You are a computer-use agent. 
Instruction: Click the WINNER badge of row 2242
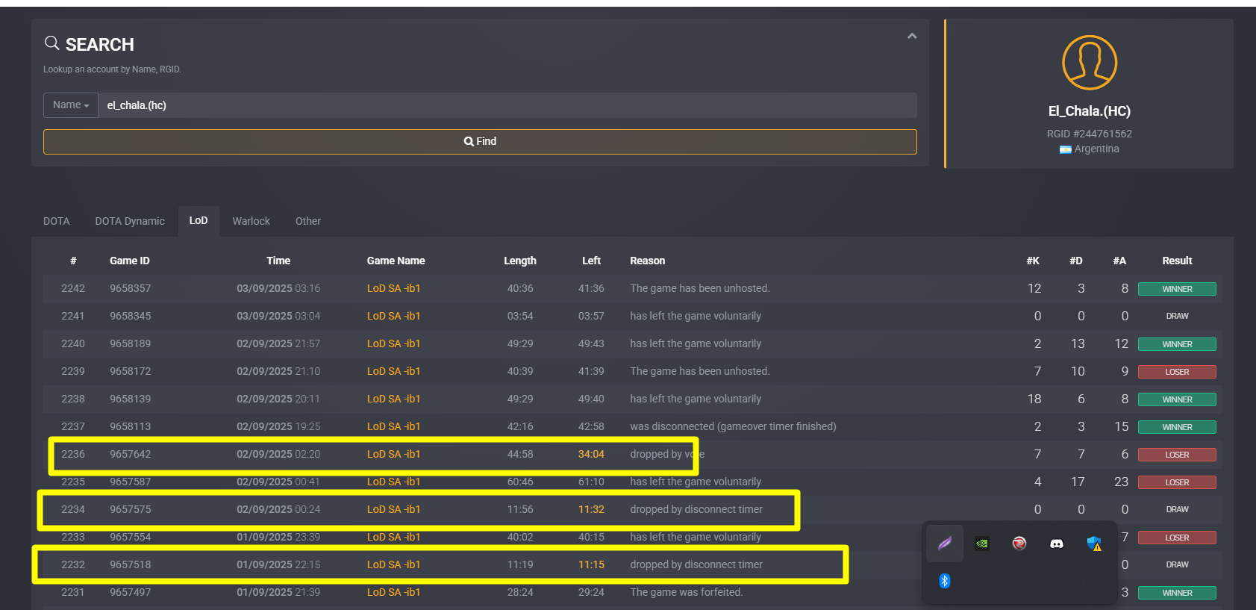(1177, 289)
